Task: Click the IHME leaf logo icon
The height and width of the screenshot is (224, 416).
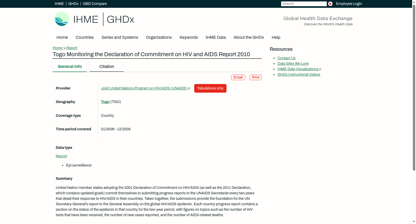Action: (x=62, y=19)
